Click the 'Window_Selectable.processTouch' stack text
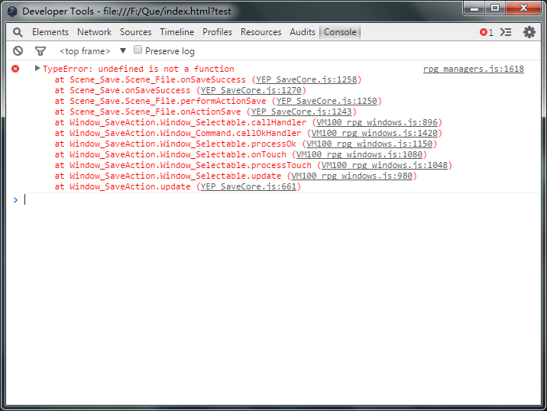The height and width of the screenshot is (411, 547). (x=236, y=165)
